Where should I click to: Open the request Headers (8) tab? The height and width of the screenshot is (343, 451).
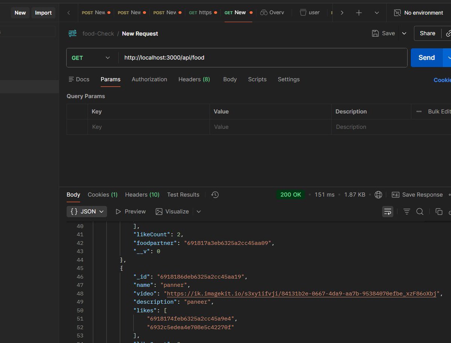194,79
